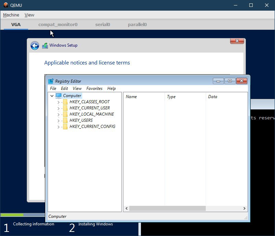Expand the HKEY_USERS key
Screen dimensions: 275x236
click(58, 121)
